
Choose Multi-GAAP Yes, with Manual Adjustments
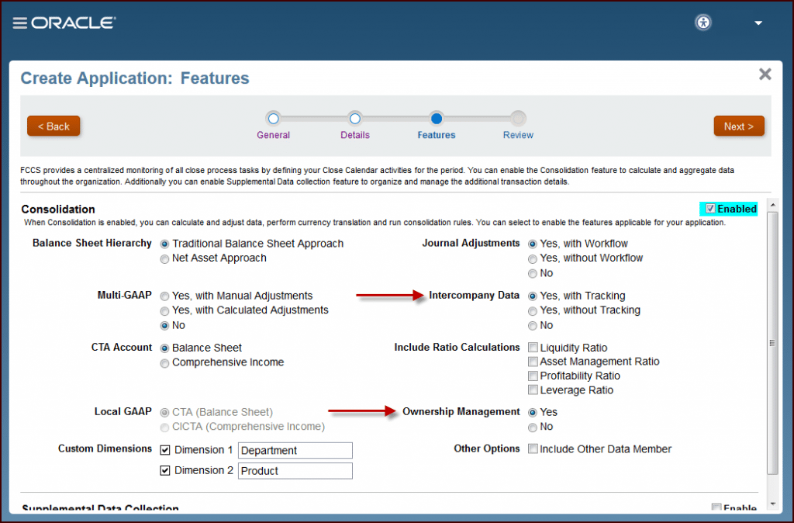pos(164,296)
